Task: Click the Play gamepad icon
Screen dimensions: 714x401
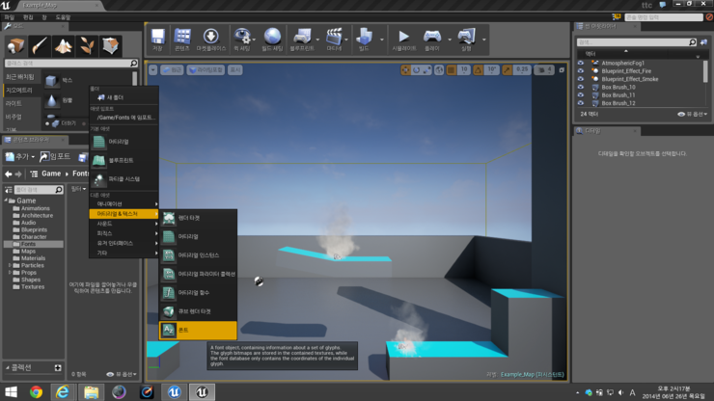Action: [432, 40]
